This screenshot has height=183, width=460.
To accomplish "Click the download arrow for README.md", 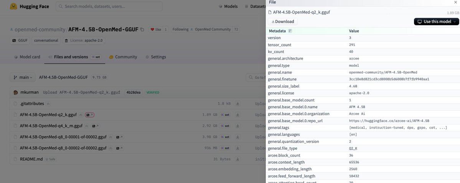I will (238, 159).
